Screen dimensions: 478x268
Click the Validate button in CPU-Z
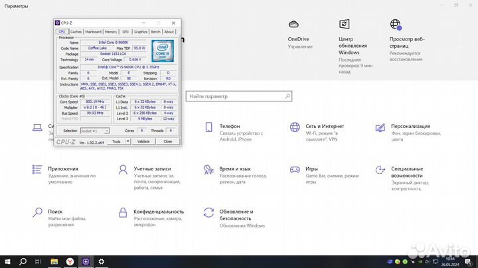pyautogui.click(x=143, y=141)
